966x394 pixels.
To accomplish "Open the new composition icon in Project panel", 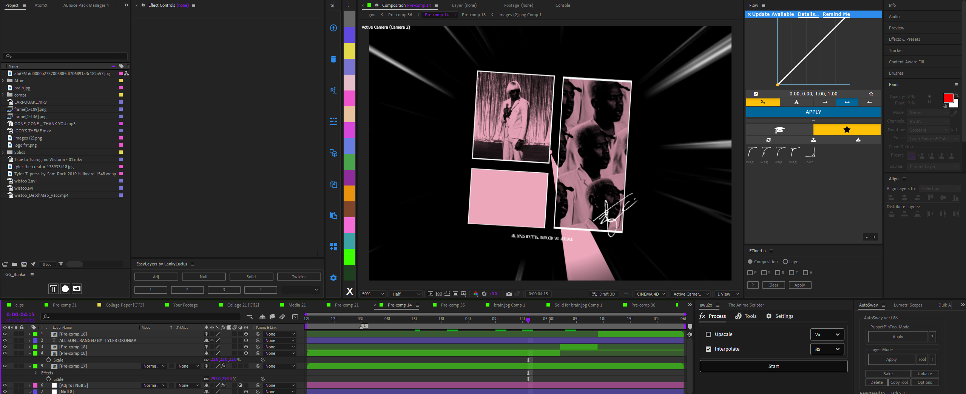I will (24, 264).
